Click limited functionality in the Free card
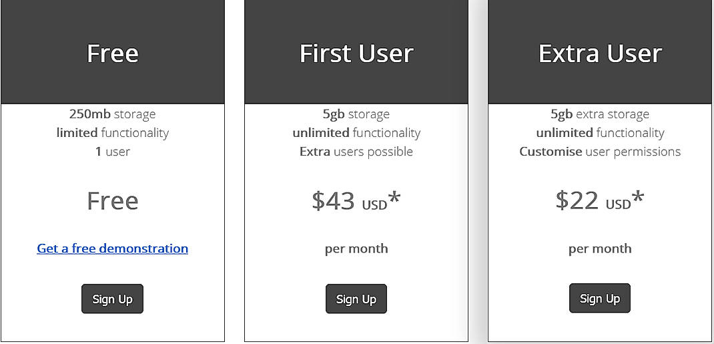714x344 pixels. pos(112,133)
